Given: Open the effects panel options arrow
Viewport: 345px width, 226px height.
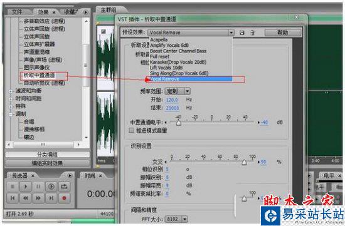Looking at the screenshot, I should click(x=86, y=12).
